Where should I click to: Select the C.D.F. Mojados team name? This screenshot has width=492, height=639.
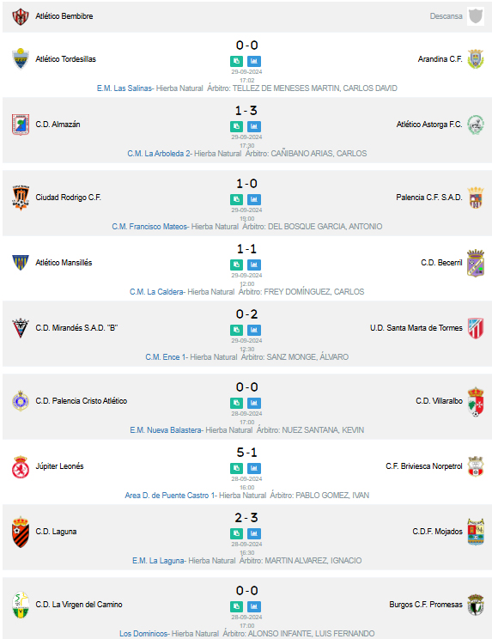(x=437, y=532)
